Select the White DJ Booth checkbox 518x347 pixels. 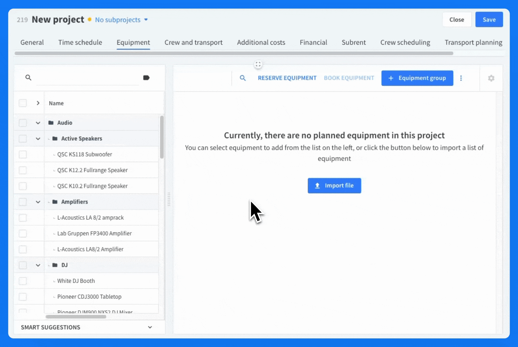pyautogui.click(x=22, y=281)
